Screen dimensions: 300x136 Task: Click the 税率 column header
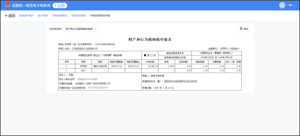click(x=167, y=62)
